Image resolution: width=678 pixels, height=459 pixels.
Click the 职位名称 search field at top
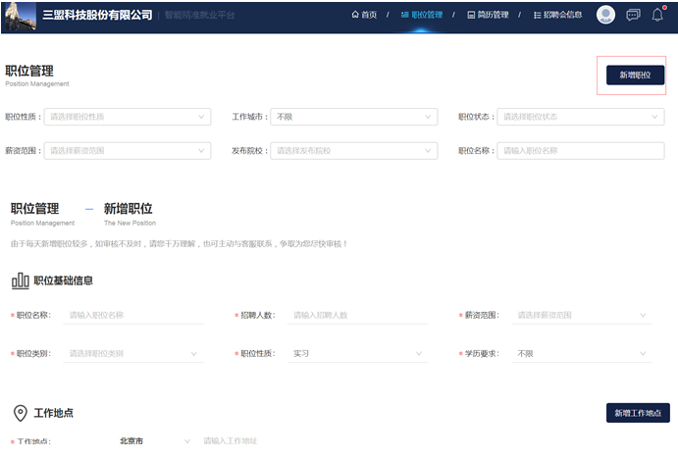tap(580, 151)
